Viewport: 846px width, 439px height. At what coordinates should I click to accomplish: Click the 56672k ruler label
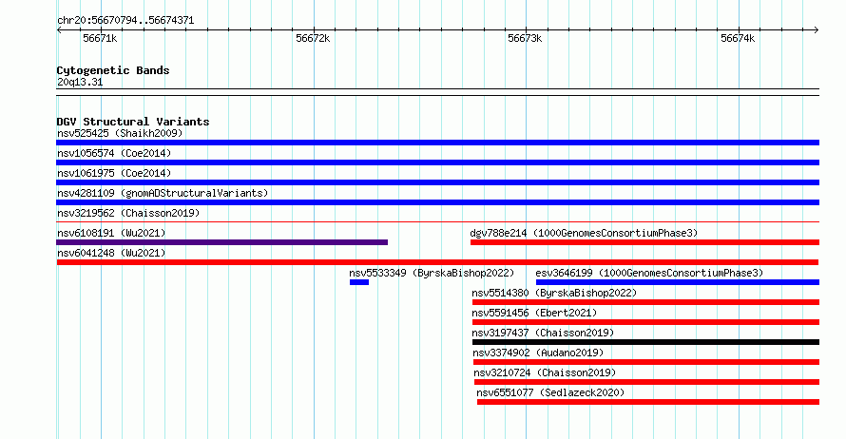click(x=313, y=39)
